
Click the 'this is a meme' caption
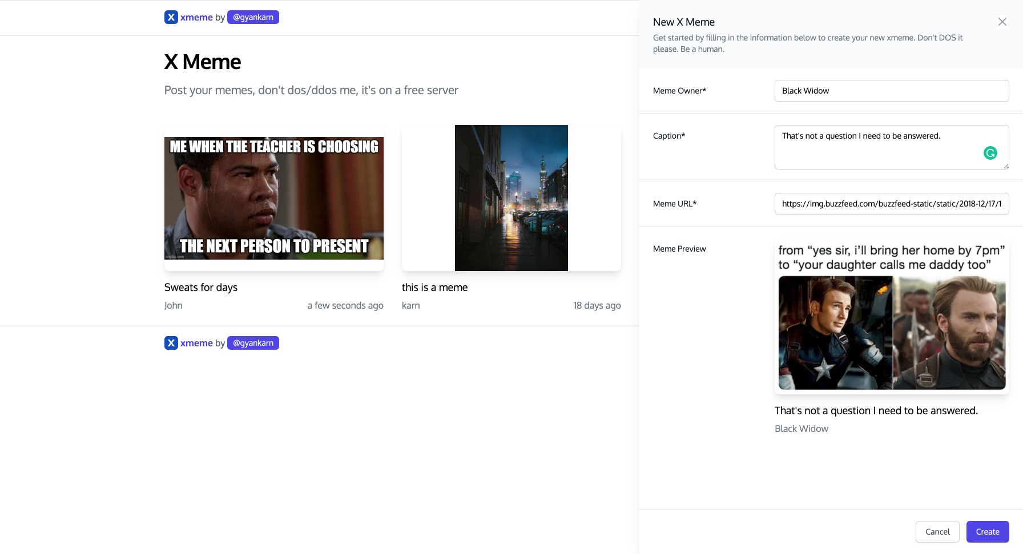[x=434, y=288]
